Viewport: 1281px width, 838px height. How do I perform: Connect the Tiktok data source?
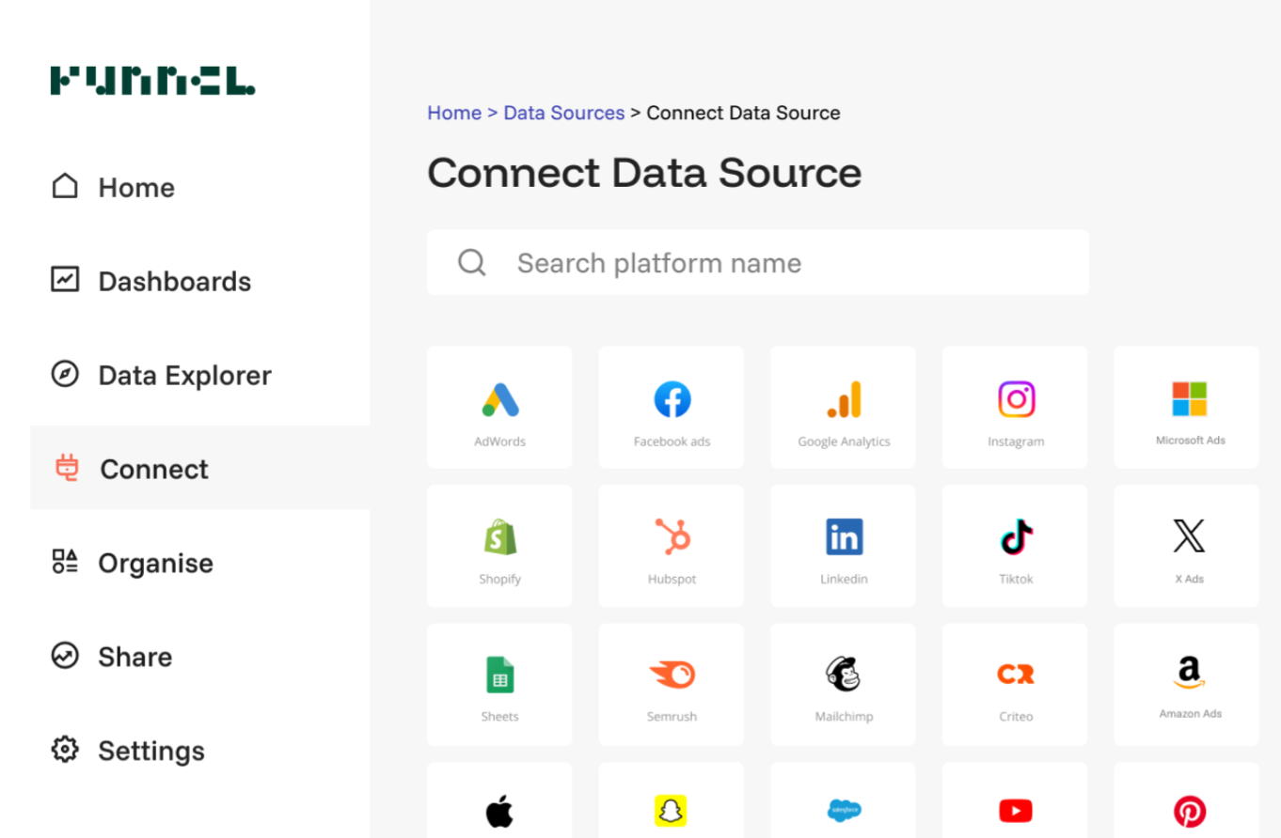1015,545
